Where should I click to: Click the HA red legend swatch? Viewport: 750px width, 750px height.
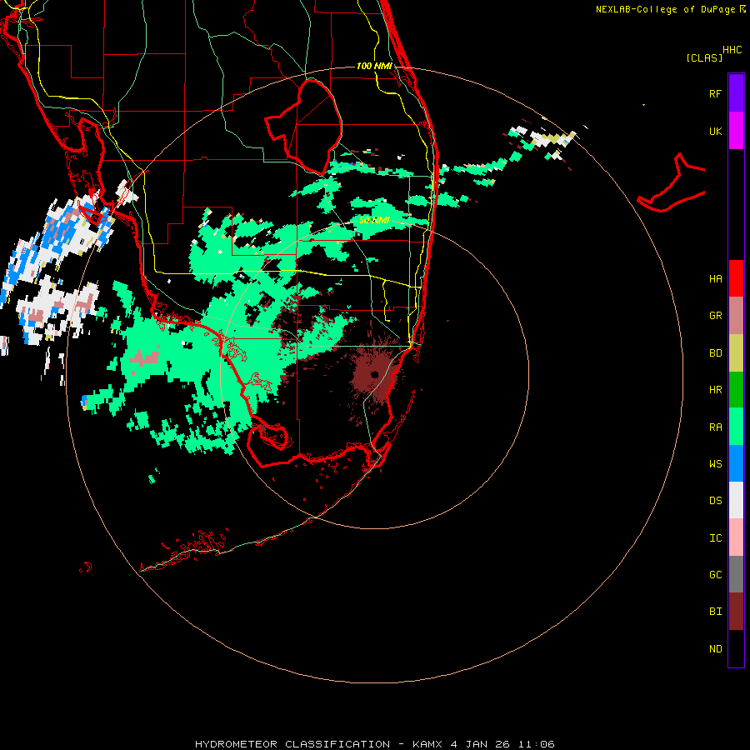coord(736,278)
